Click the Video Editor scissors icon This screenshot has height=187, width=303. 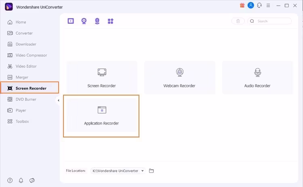(10, 66)
